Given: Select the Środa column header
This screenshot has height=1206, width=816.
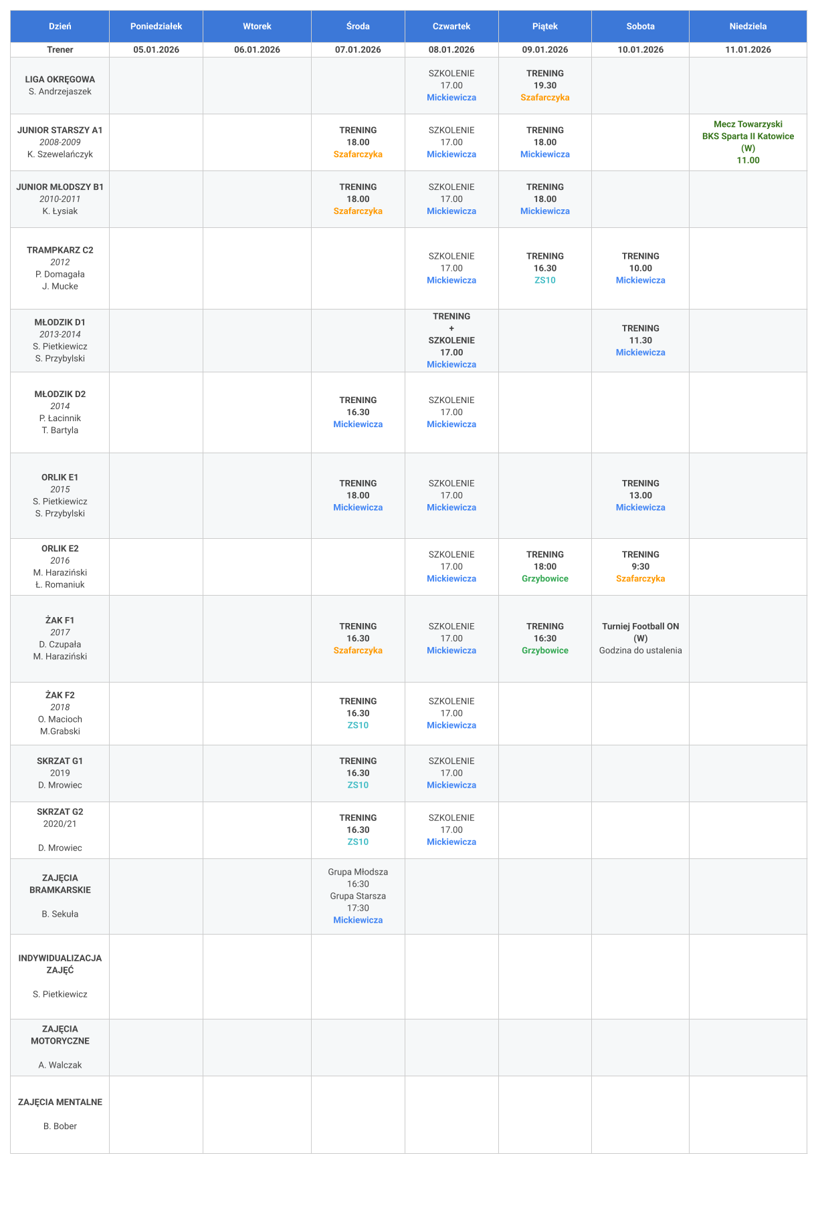Looking at the screenshot, I should pyautogui.click(x=358, y=26).
